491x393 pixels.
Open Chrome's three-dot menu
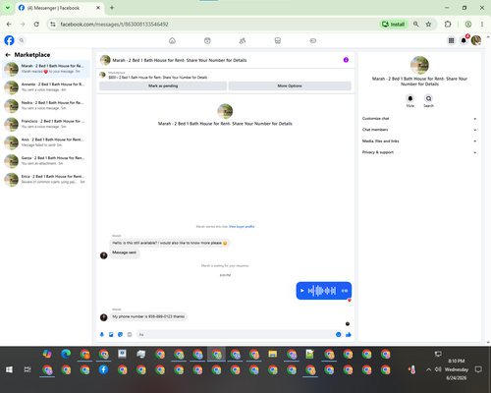pos(482,25)
